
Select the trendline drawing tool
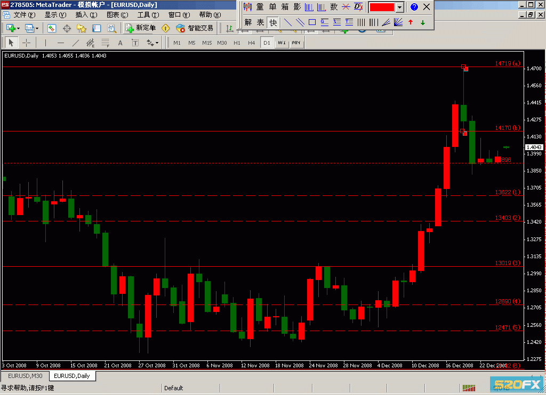[76, 43]
